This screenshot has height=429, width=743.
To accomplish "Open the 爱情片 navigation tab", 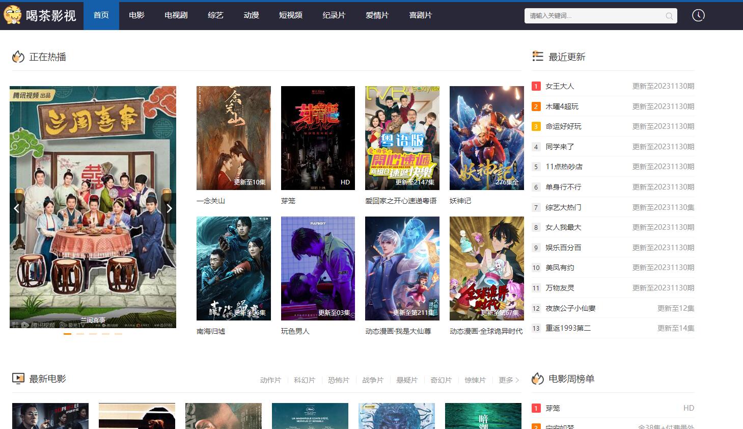I will 377,15.
